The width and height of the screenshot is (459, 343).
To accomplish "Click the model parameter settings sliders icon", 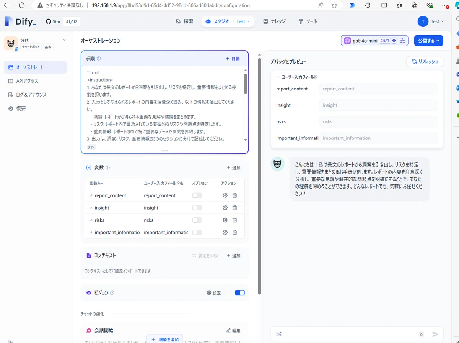I will 402,41.
